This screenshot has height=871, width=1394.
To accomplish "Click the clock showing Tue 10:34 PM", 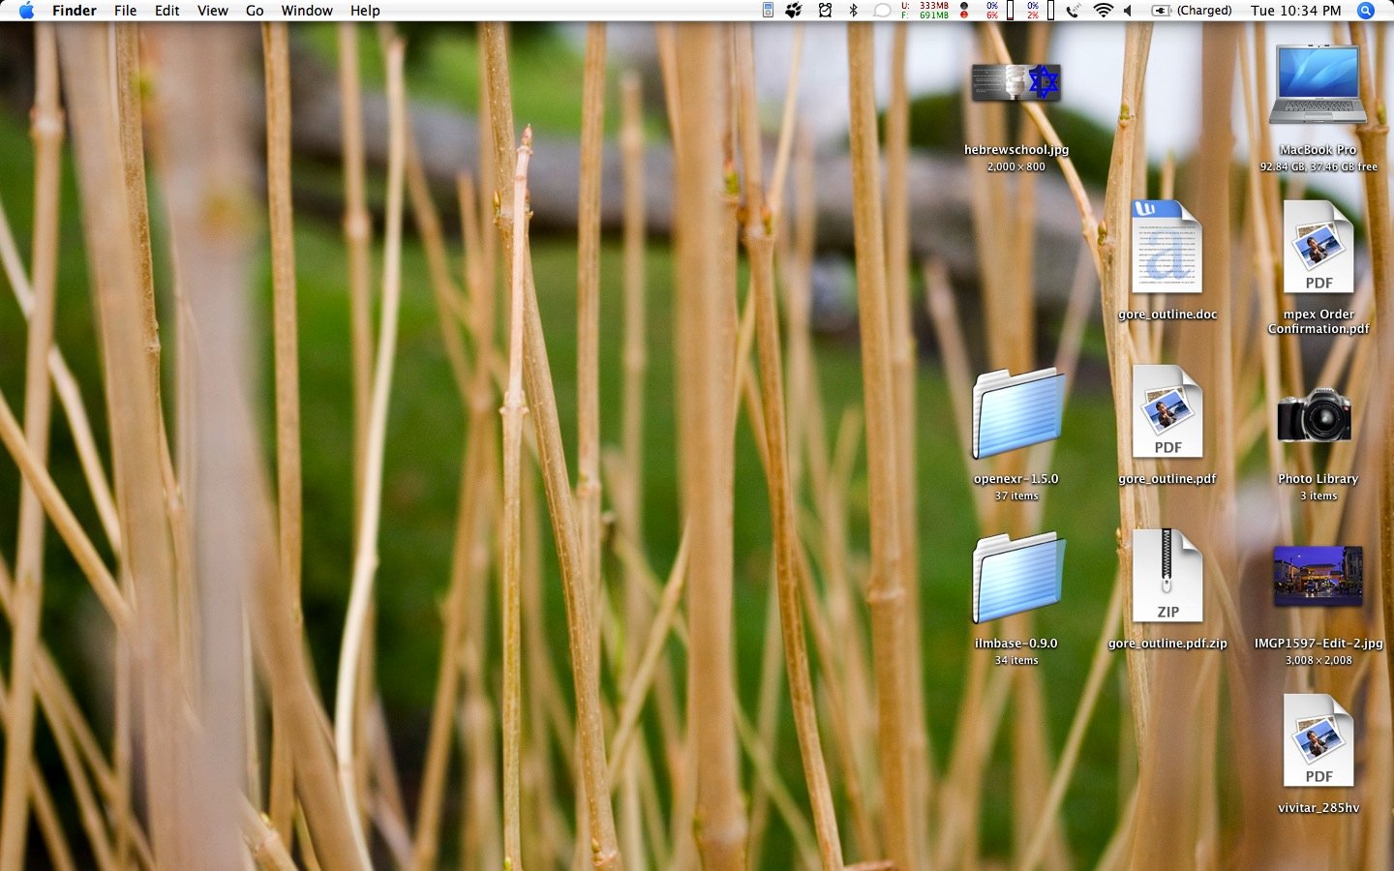I will (x=1295, y=11).
